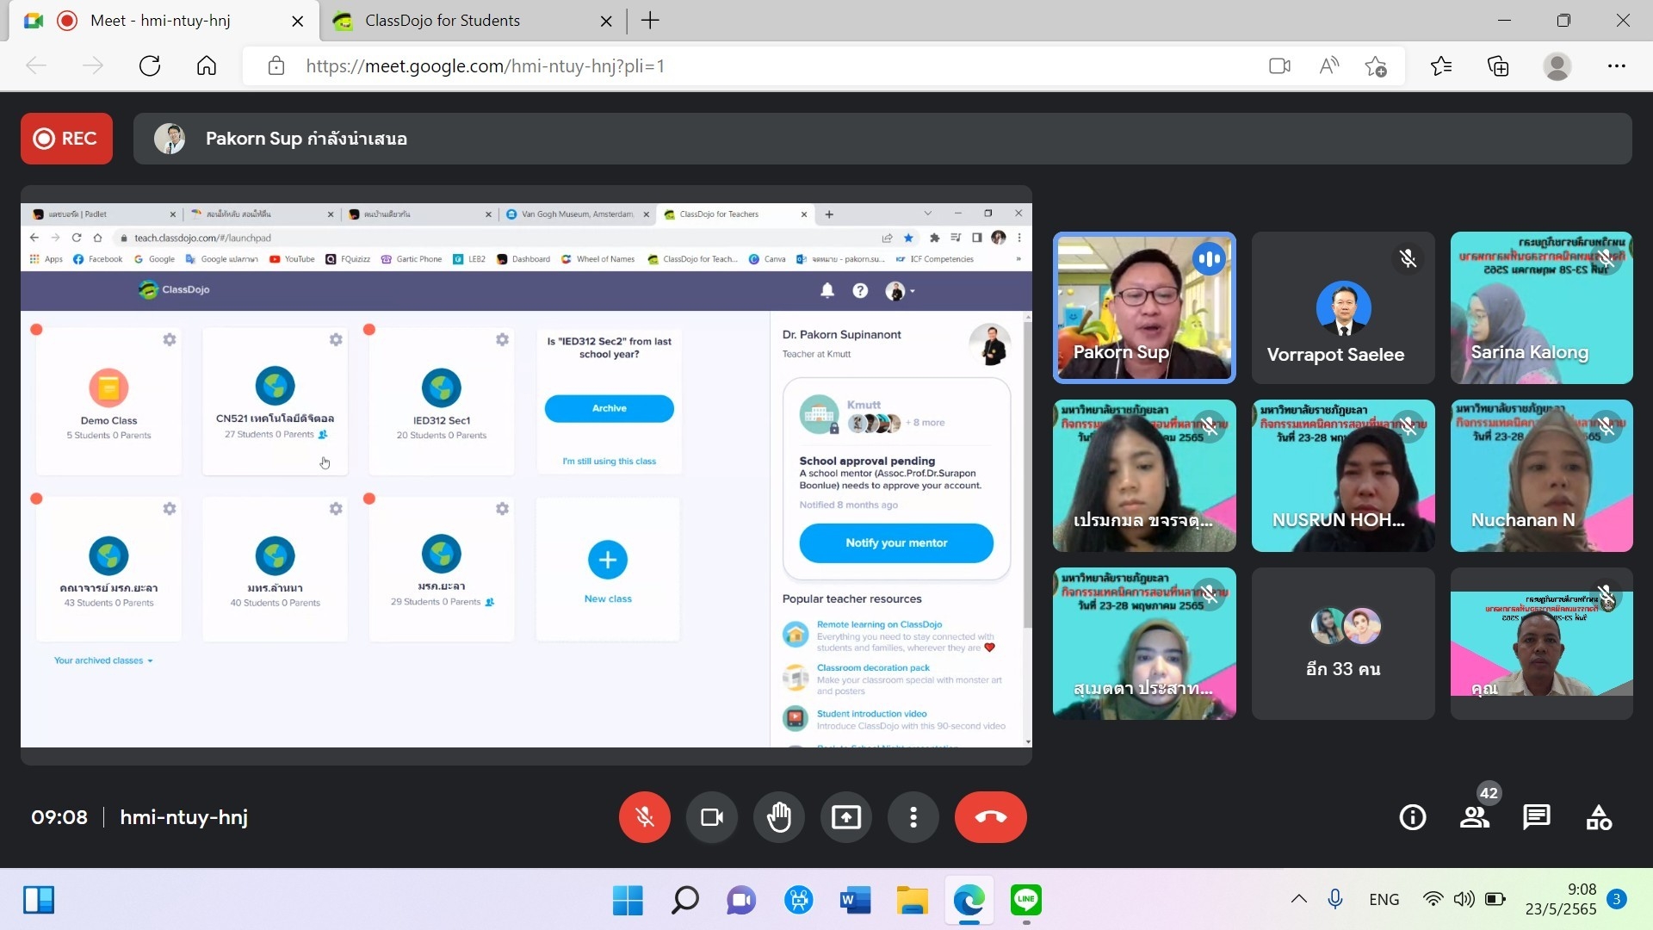This screenshot has height=930, width=1653.
Task: Show the participants people panel
Action: point(1474,816)
